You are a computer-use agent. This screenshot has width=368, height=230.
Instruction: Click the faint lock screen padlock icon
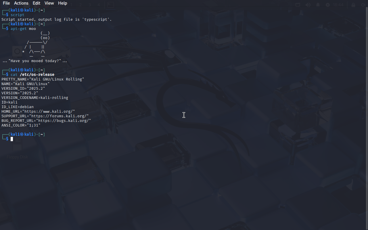pyautogui.click(x=353, y=5)
